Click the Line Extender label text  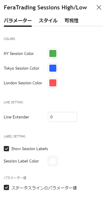(x=16, y=117)
